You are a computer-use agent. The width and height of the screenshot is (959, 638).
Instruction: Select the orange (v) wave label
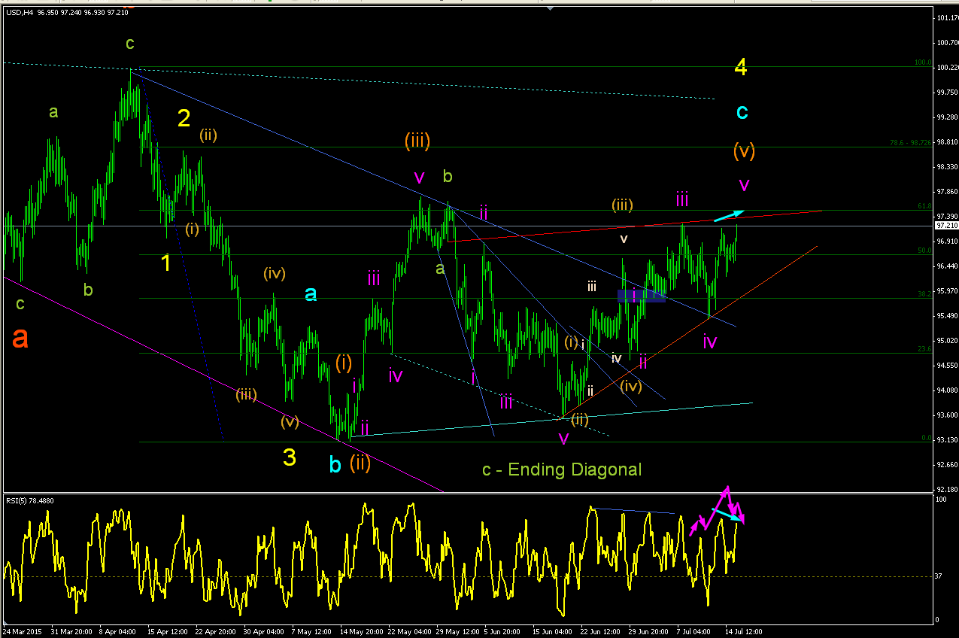[x=744, y=150]
